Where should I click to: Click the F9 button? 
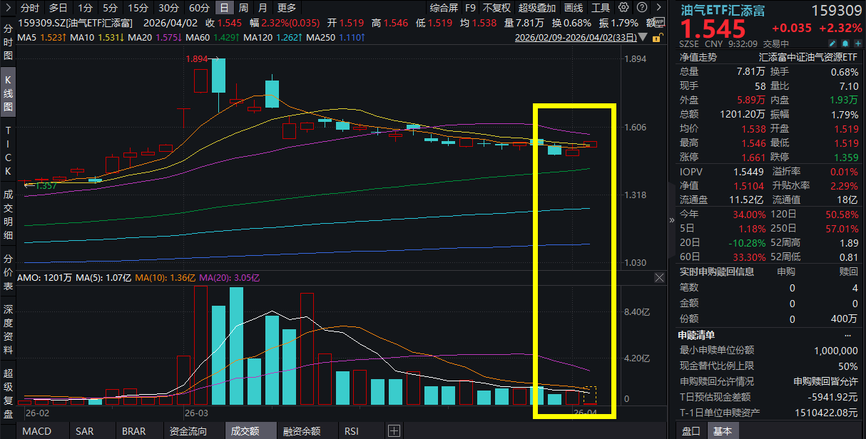469,8
